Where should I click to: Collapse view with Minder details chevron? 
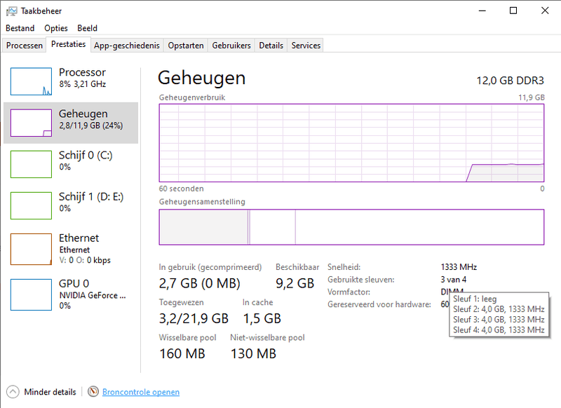(x=13, y=392)
